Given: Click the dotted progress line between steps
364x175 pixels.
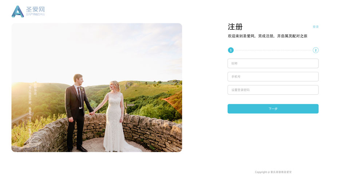Looking at the screenshot, I should point(273,50).
